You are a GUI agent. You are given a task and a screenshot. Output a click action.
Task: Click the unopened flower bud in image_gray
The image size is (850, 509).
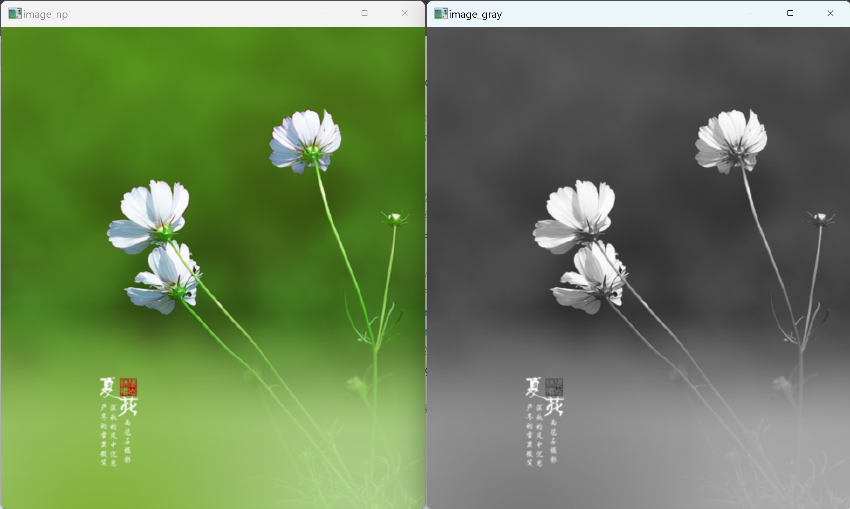click(821, 218)
